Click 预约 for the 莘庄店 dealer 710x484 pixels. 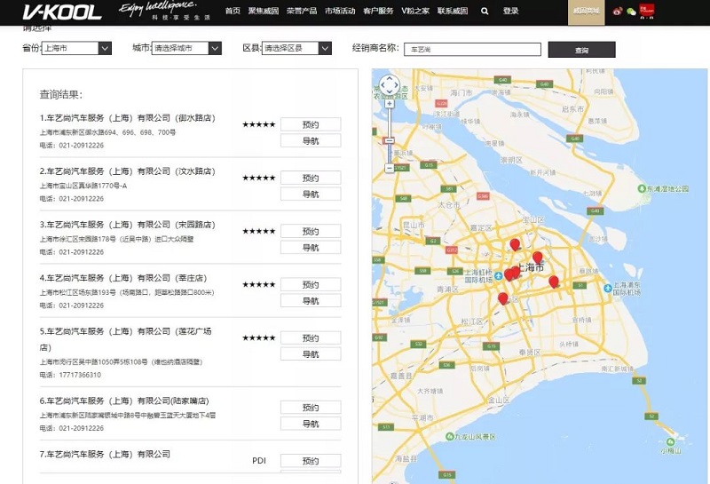coord(311,285)
